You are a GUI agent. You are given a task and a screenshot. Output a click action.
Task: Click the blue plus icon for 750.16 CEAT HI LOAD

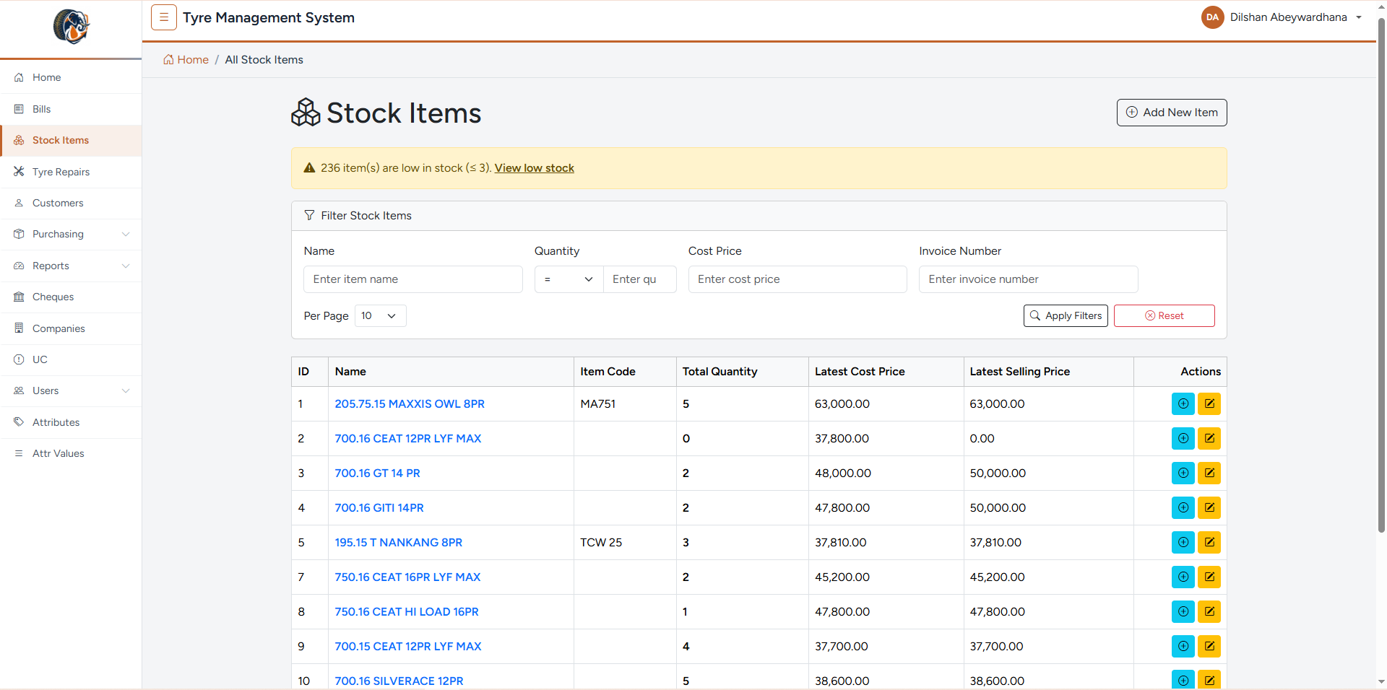pos(1183,612)
